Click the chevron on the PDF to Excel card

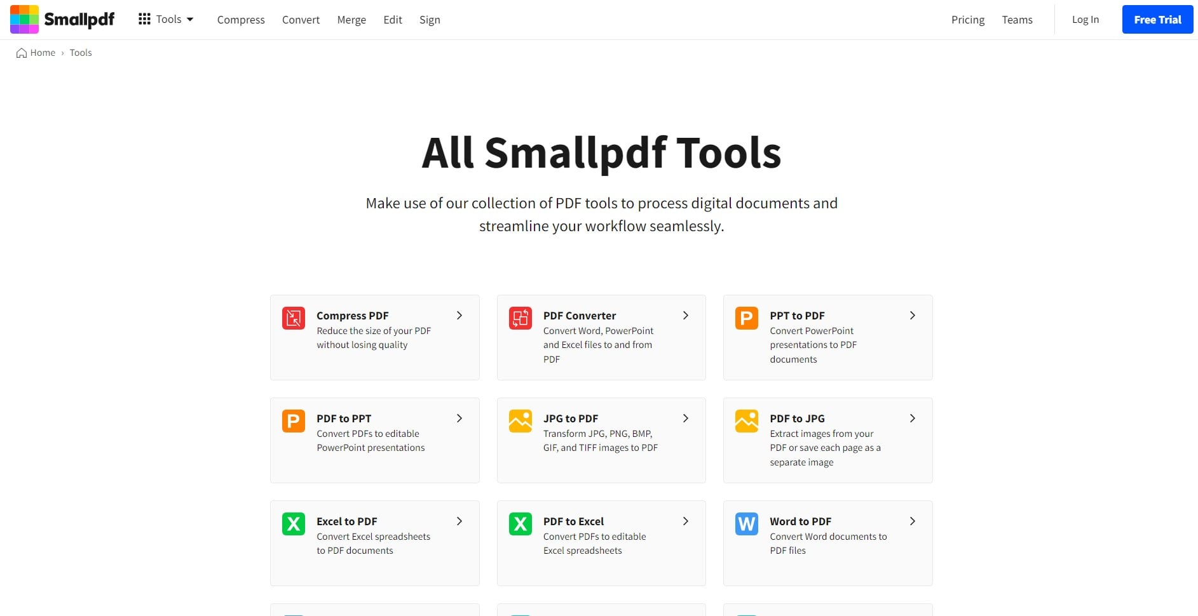(685, 521)
